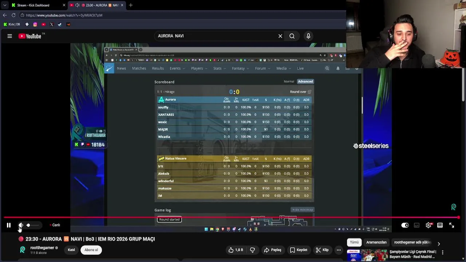This screenshot has width=466, height=262.
Task: Show more filter chips with the arrow
Action: click(x=439, y=244)
